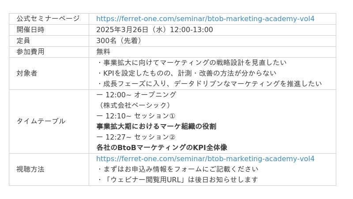This screenshot has height=199, width=353.
Task: Click the fee value 無料
Action: (103, 52)
